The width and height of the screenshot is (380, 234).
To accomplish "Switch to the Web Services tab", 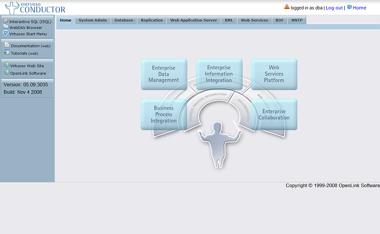I will pyautogui.click(x=255, y=20).
